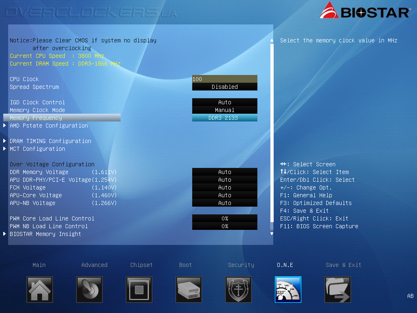Open APU-NB Voltage Auto option

(225, 203)
